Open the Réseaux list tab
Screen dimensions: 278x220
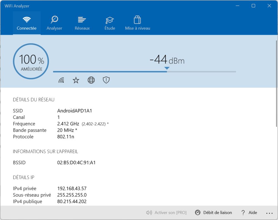tap(82, 23)
